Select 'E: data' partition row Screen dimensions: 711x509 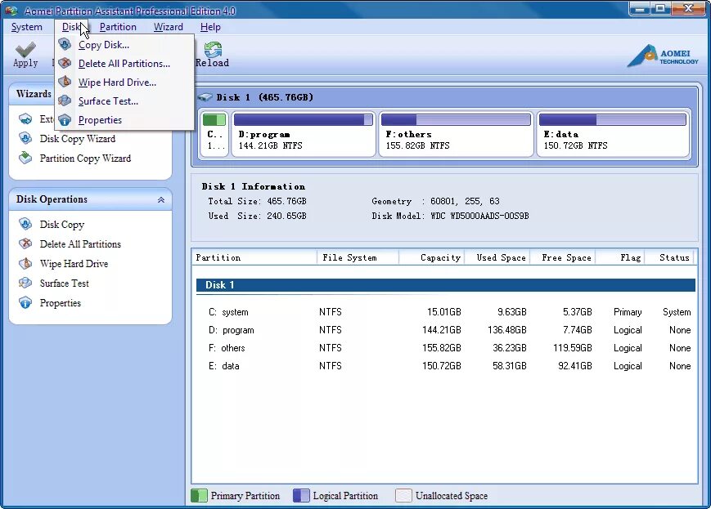[x=445, y=366]
